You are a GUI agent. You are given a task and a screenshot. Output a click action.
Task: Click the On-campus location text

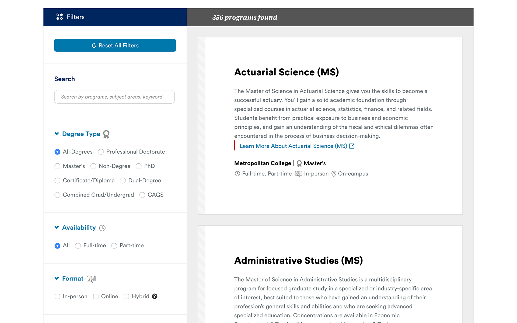click(x=353, y=174)
